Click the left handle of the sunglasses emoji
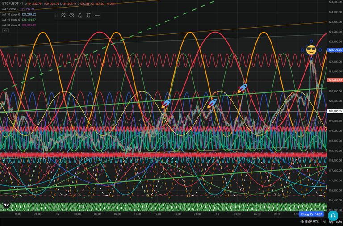Viewport: 343px width, 226px height. tap(302, 50)
